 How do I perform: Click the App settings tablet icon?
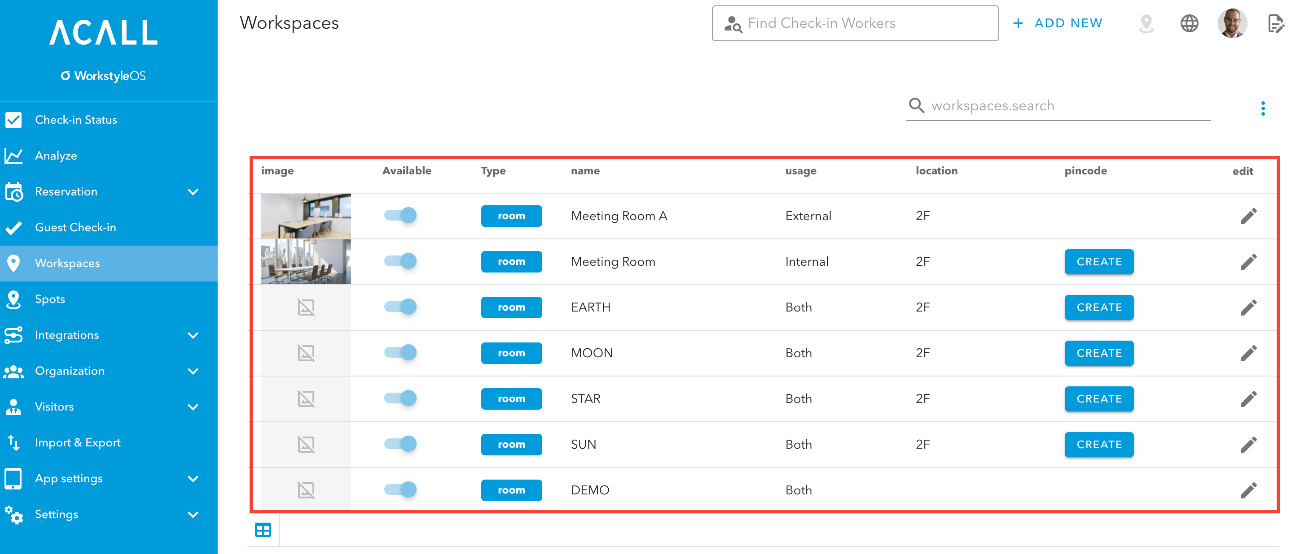point(13,479)
